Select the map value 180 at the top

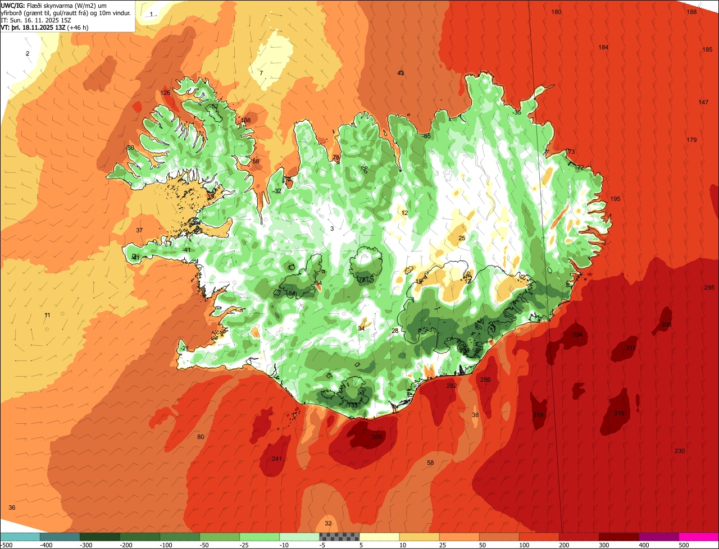pos(556,12)
